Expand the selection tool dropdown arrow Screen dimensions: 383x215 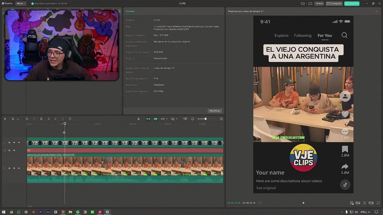click(17, 119)
